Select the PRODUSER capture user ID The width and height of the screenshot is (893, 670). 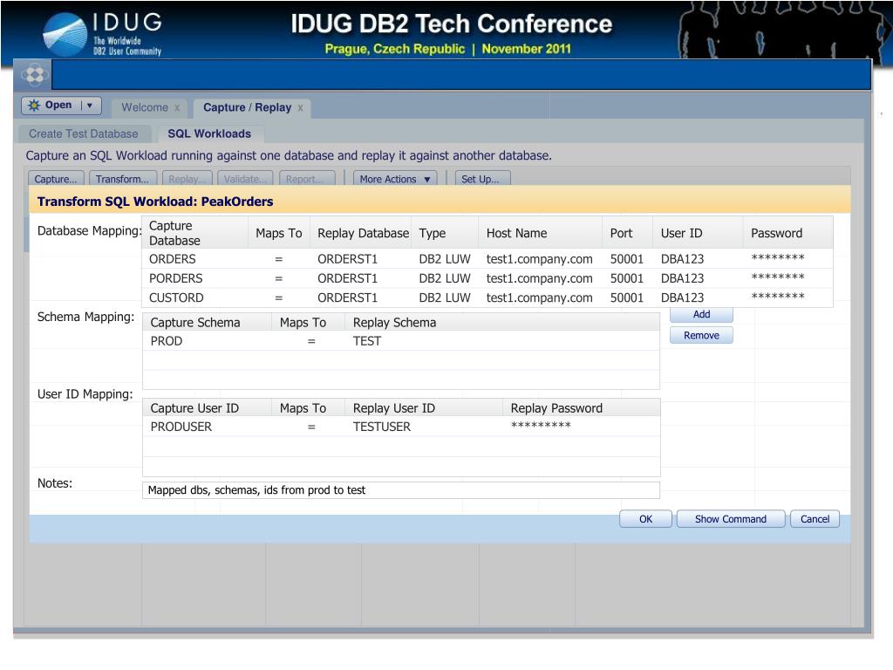coord(181,427)
